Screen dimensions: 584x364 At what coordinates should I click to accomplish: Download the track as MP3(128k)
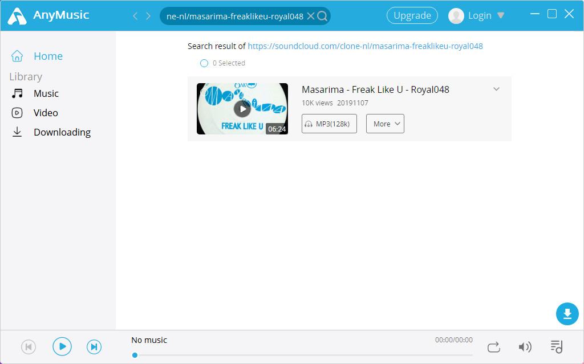329,124
